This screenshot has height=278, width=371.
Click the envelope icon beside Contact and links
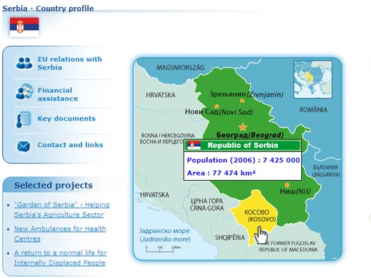pyautogui.click(x=24, y=146)
